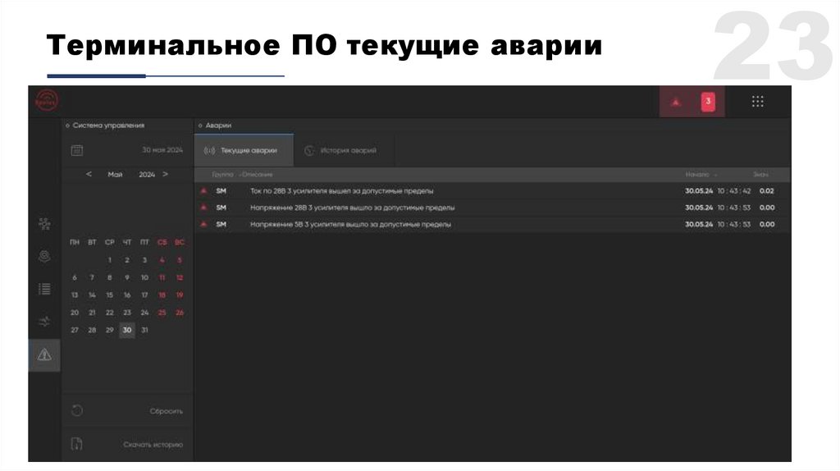This screenshot has height=471, width=840.
Task: Click the clock icon on История аварий tab
Action: coord(309,150)
